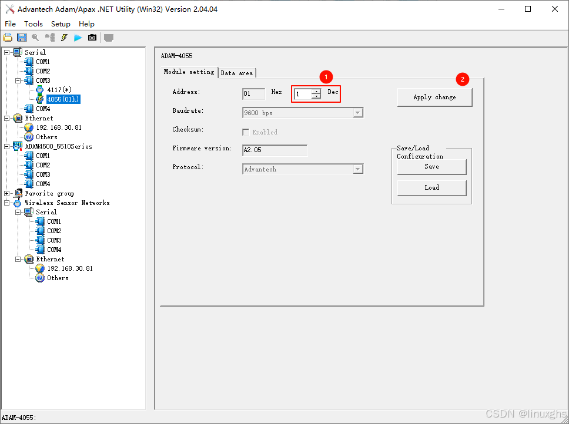
Task: Click the port icon beside COM3 under top Serial
Action: pos(29,80)
